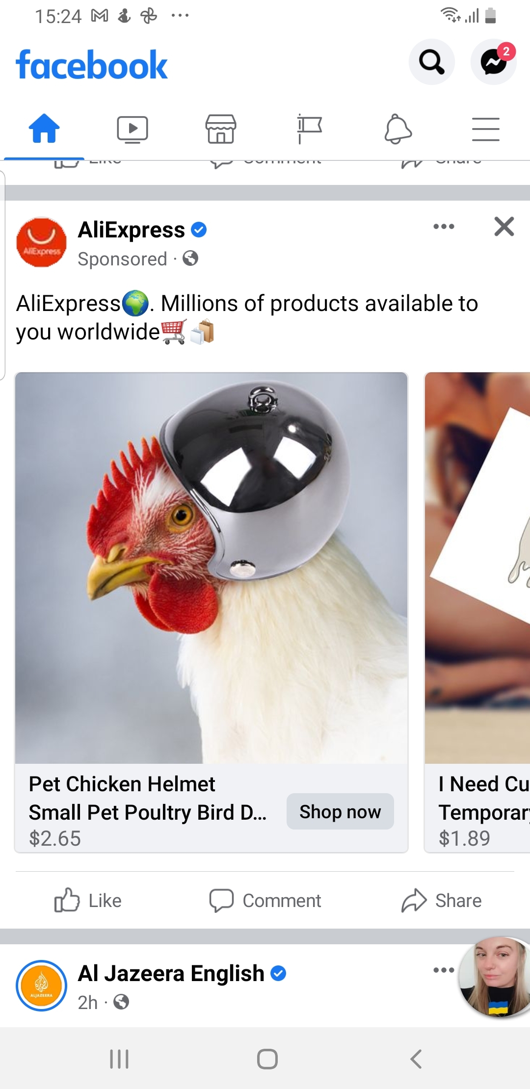This screenshot has height=1089, width=530.
Task: Tap the floating chat head bubble
Action: pos(495,976)
